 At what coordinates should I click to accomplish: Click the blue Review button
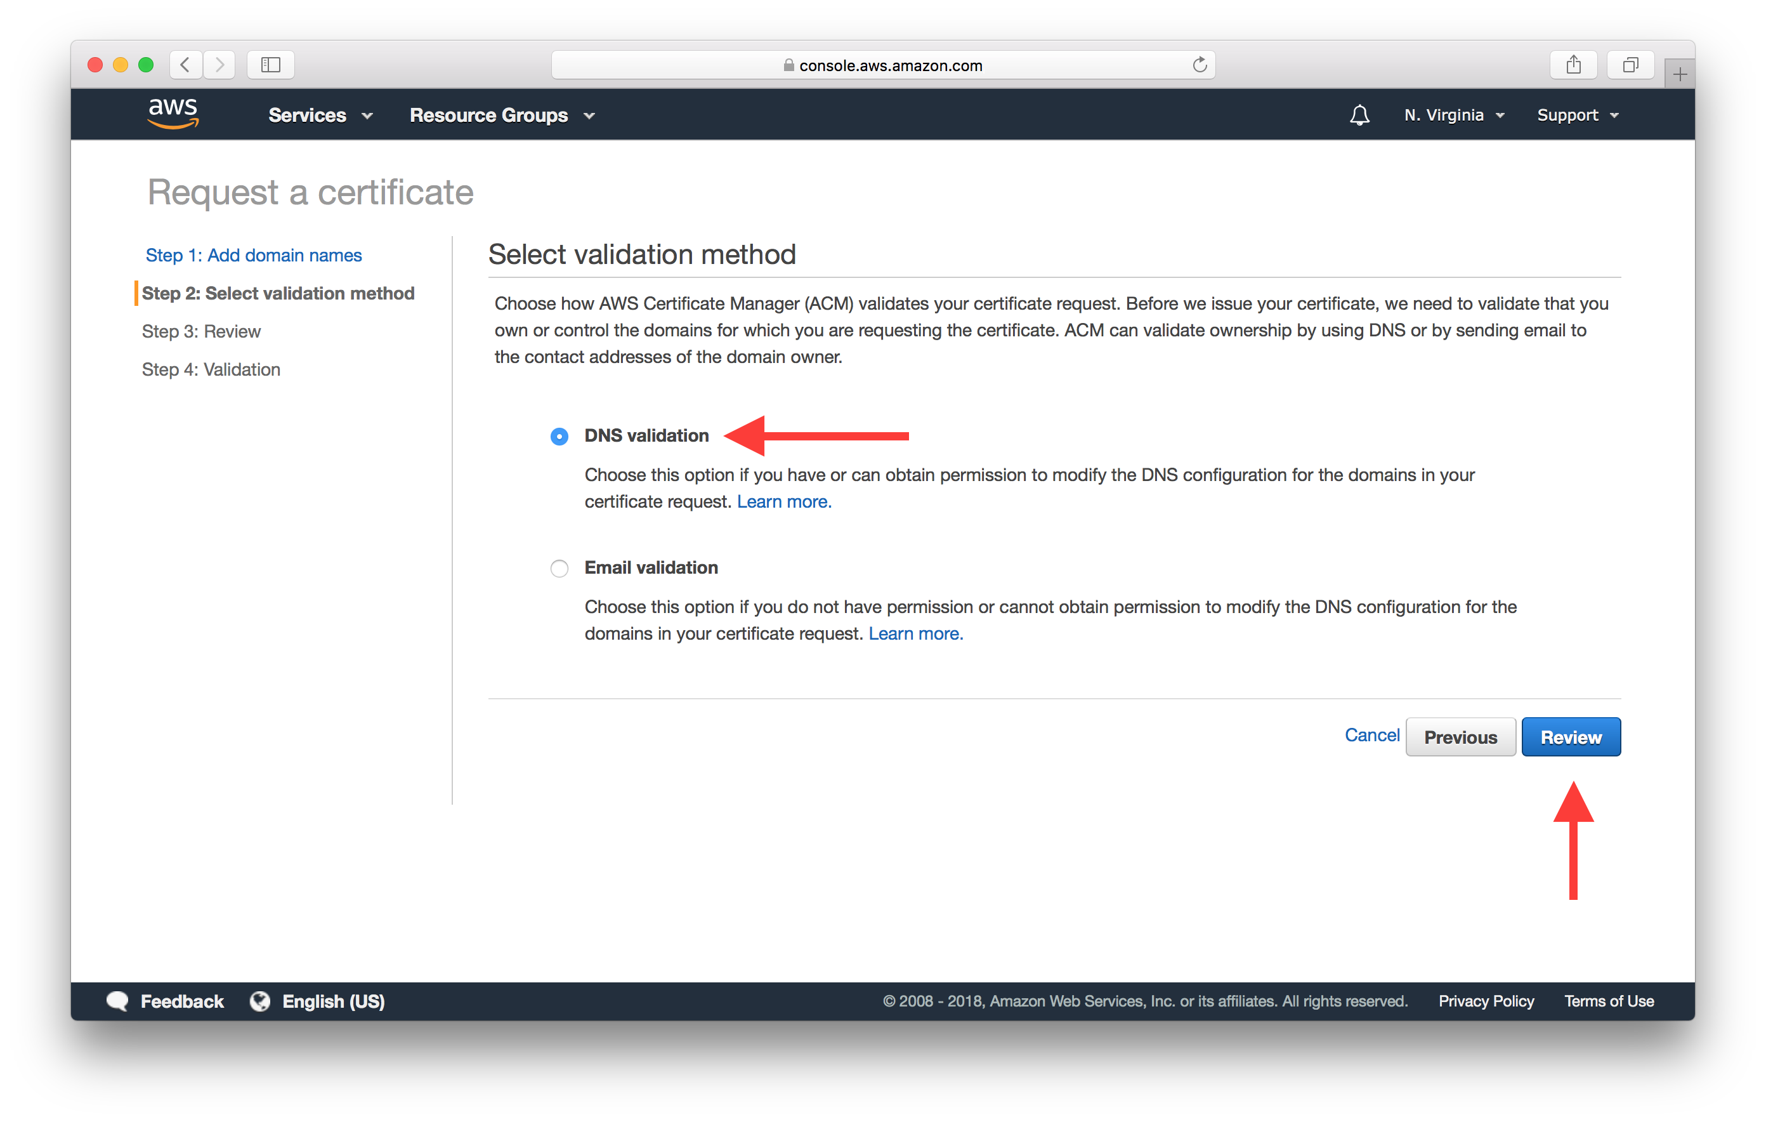coord(1570,737)
